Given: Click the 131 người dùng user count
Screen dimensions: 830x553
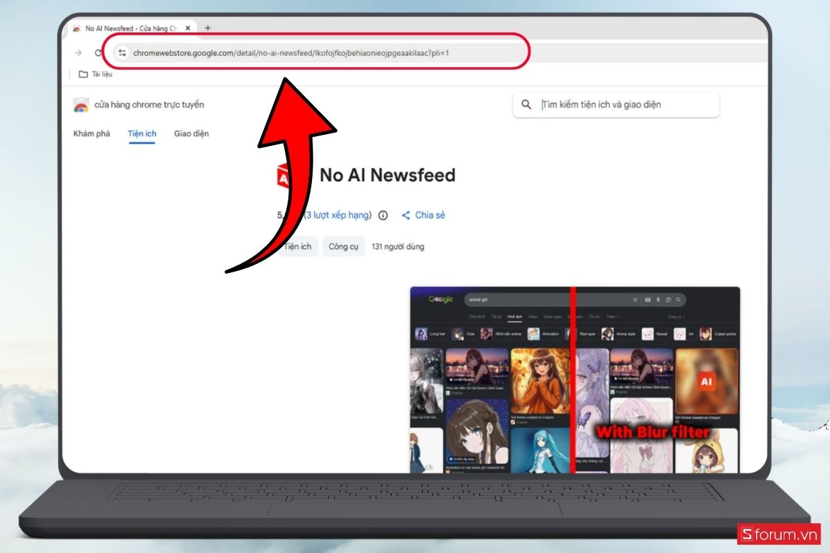Looking at the screenshot, I should point(398,246).
